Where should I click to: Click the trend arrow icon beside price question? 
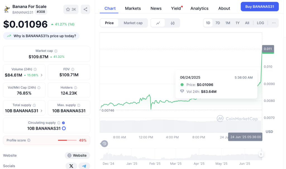[x=9, y=36]
